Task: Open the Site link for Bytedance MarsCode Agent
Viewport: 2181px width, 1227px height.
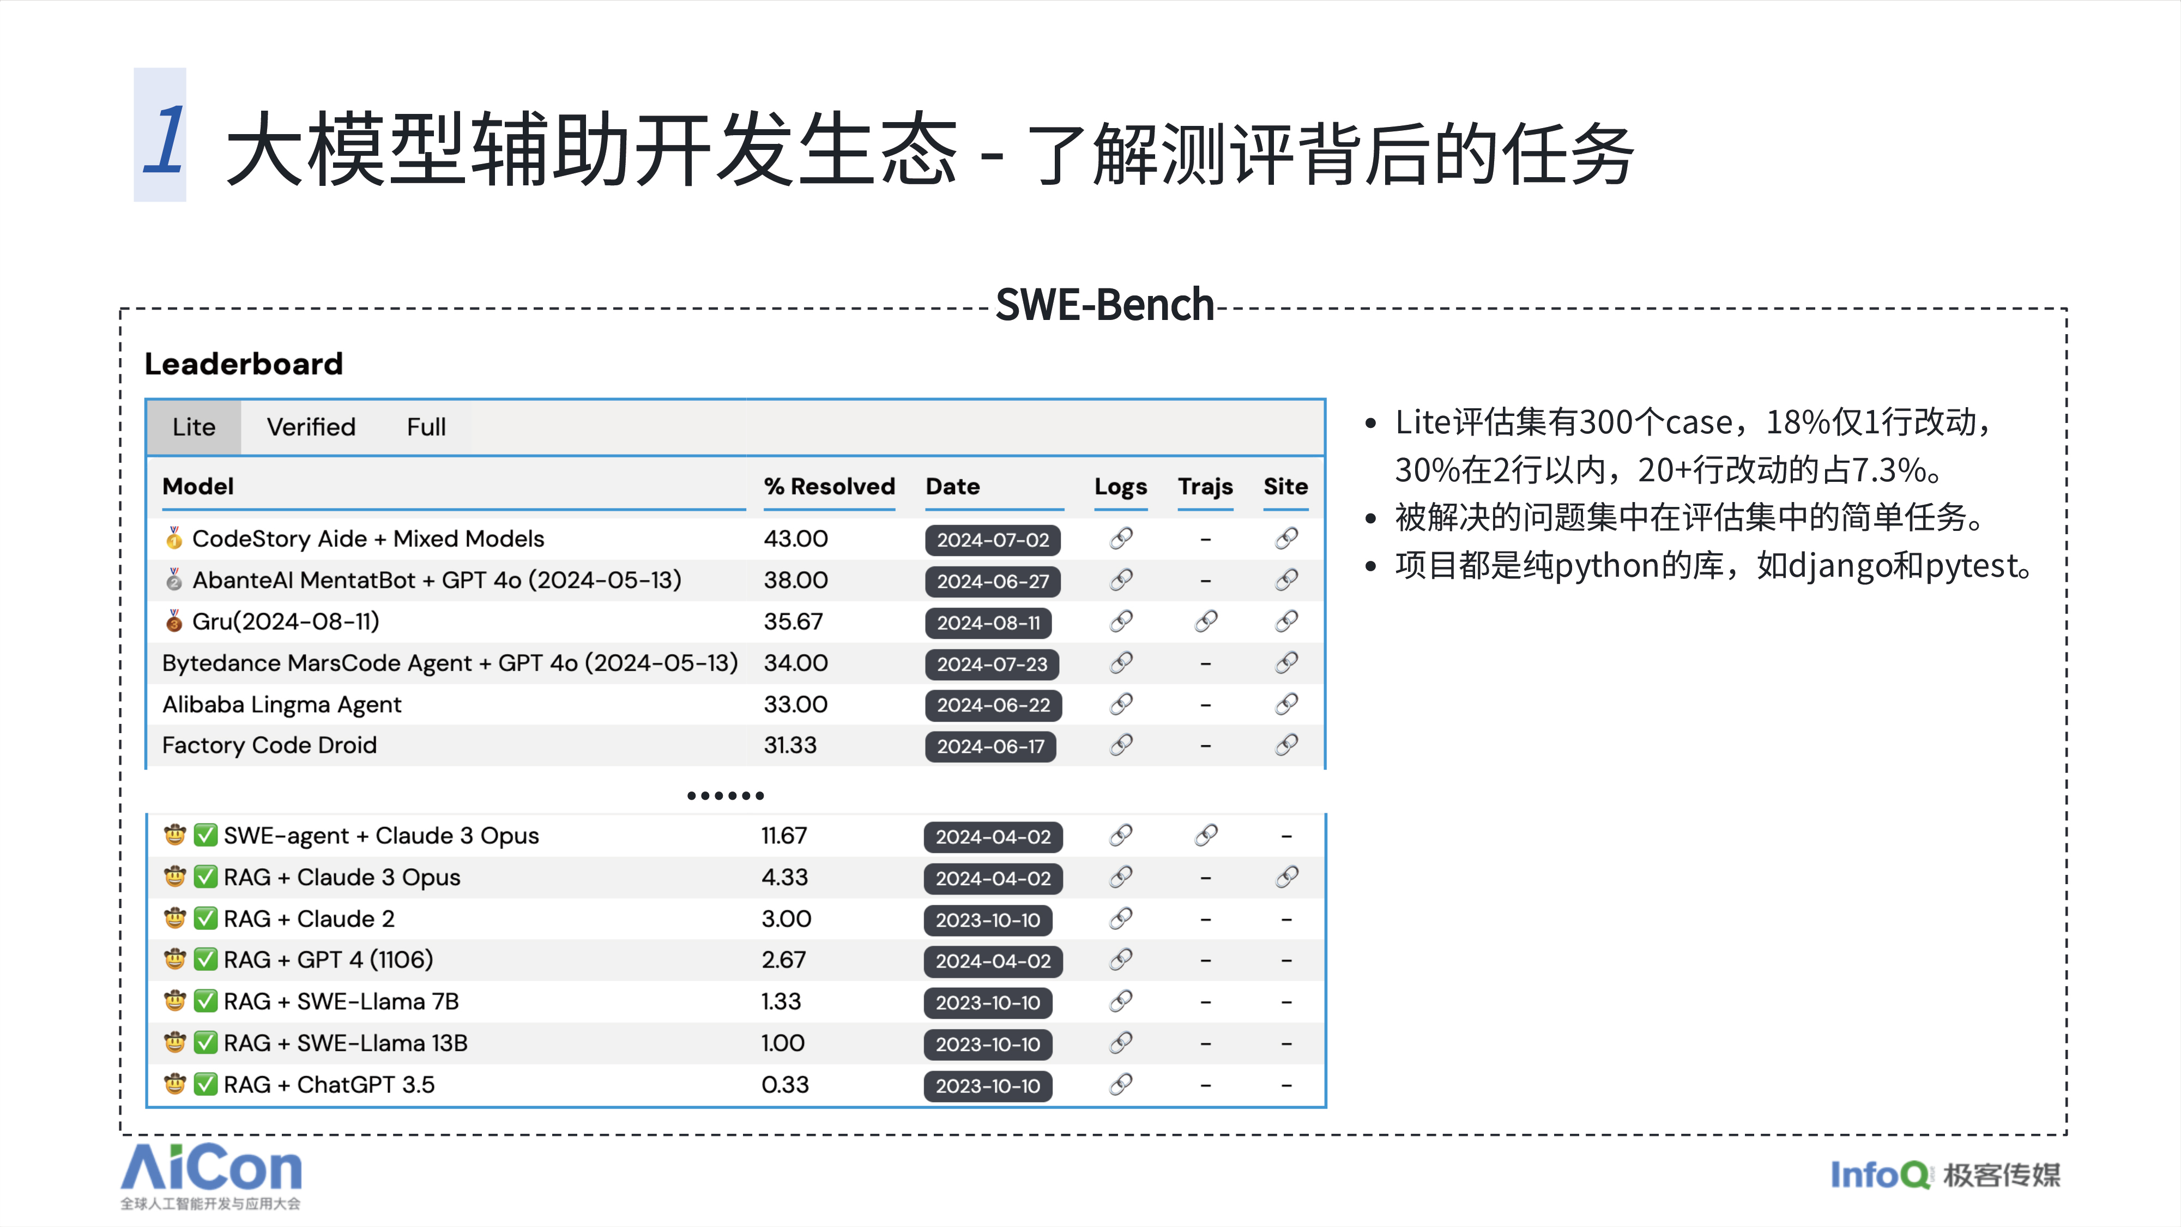Action: point(1286,663)
